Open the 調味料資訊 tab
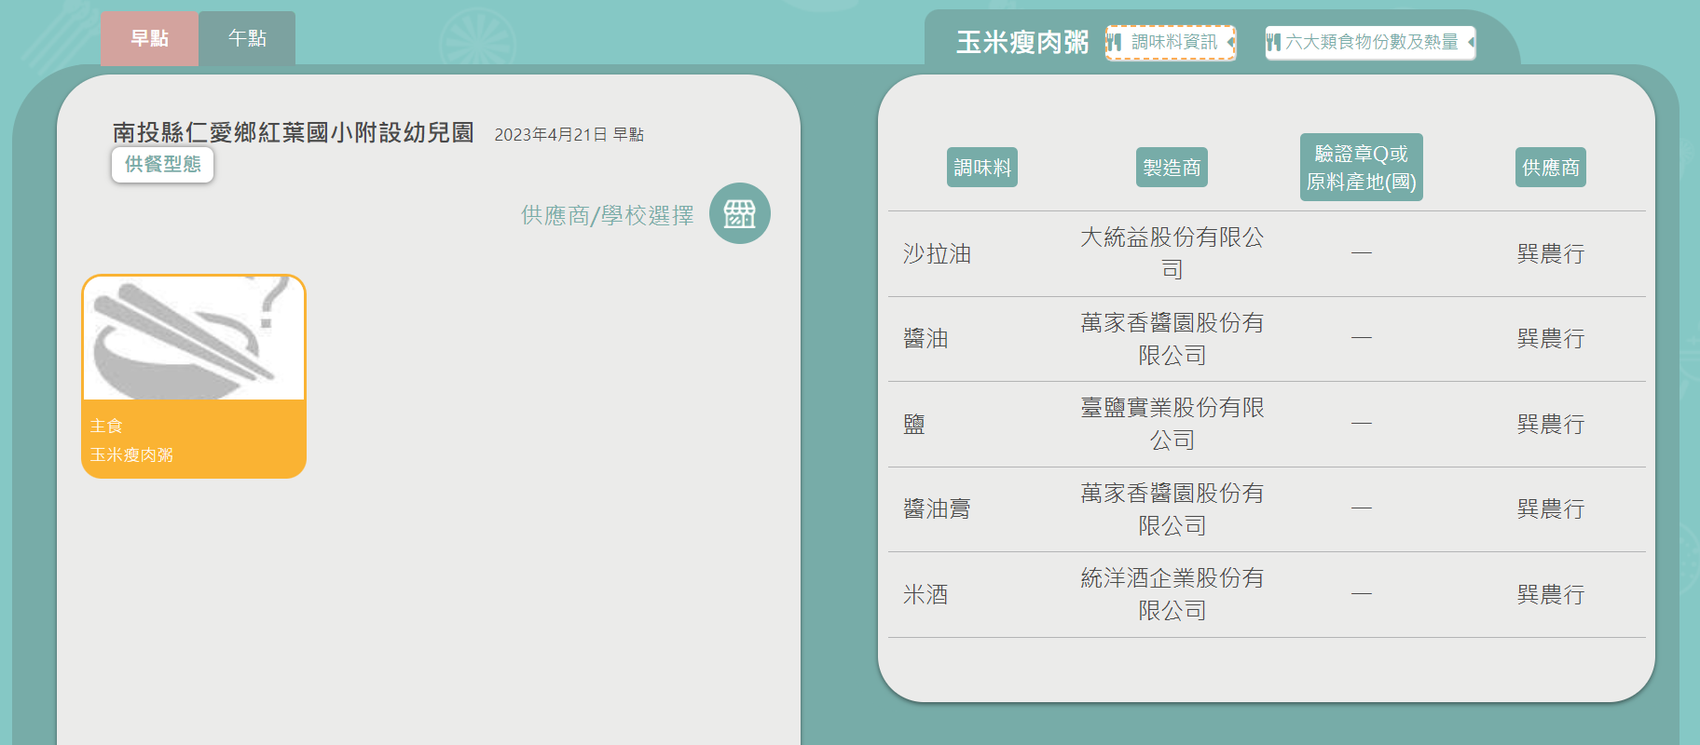 click(x=1171, y=42)
